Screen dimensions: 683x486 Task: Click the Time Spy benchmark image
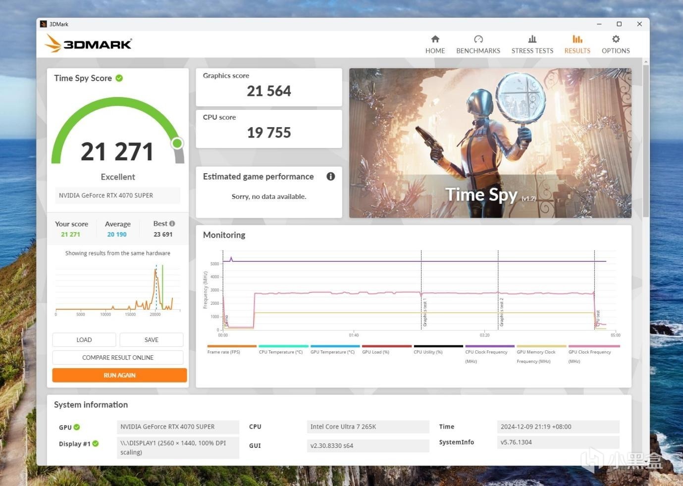tap(490, 143)
